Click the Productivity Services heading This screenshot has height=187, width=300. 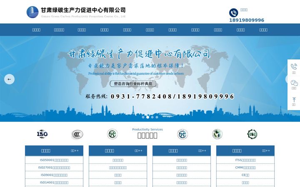tap(147, 129)
